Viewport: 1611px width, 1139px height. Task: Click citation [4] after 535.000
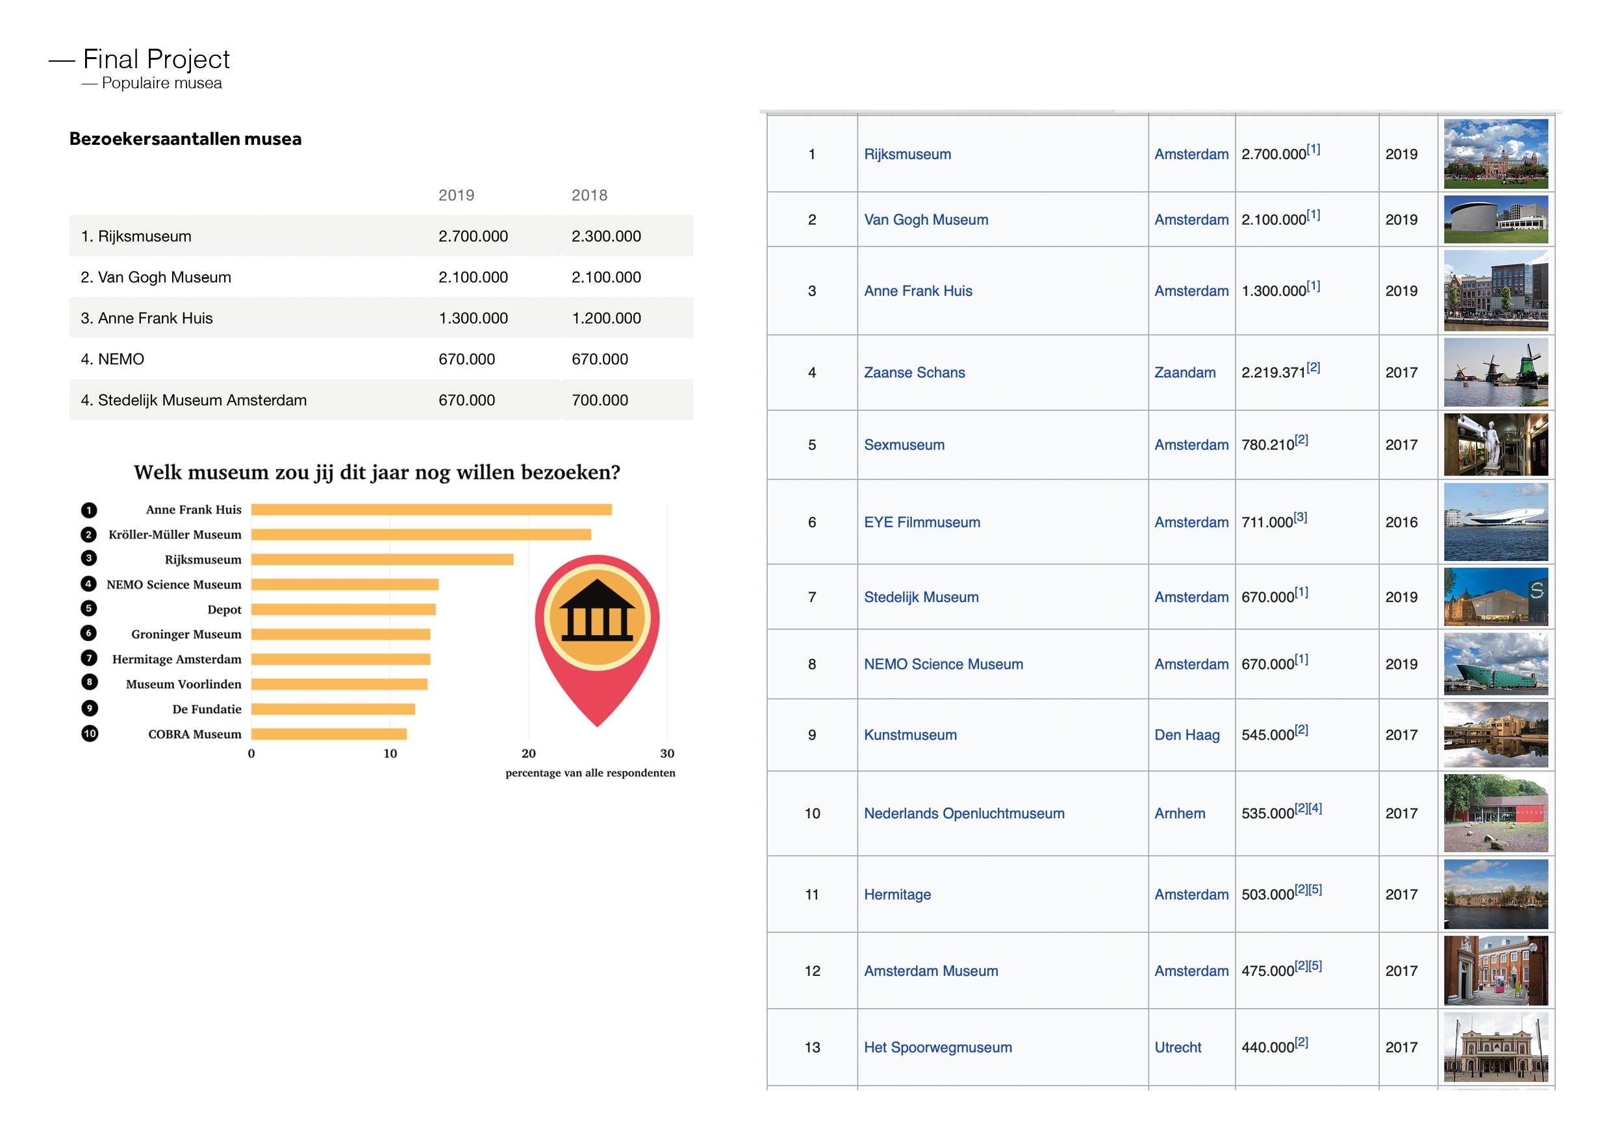(1315, 808)
